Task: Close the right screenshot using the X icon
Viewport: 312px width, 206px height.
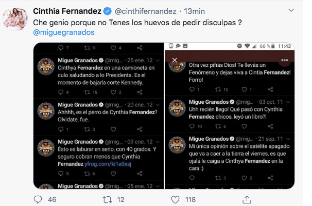Action: pyautogui.click(x=174, y=60)
